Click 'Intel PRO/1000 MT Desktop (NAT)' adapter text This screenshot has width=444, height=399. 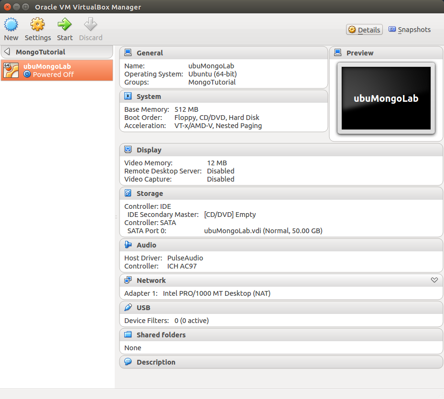click(x=217, y=293)
